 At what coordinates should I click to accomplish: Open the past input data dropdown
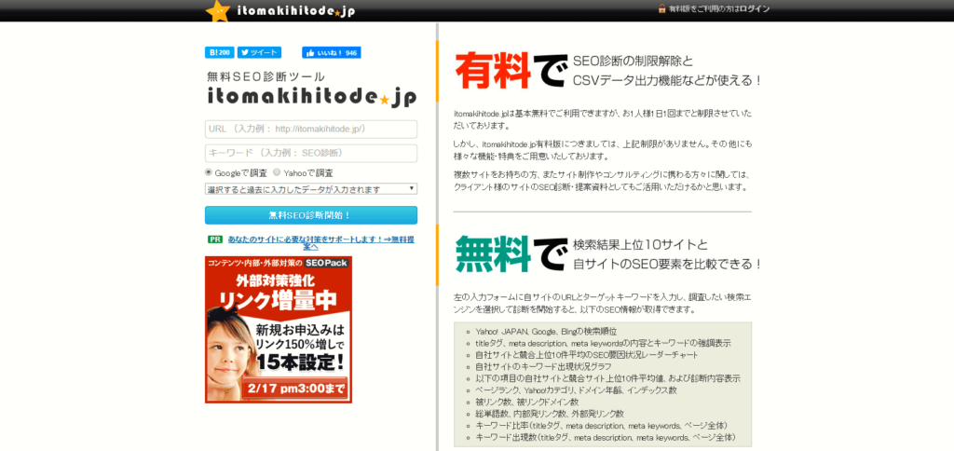tap(311, 189)
